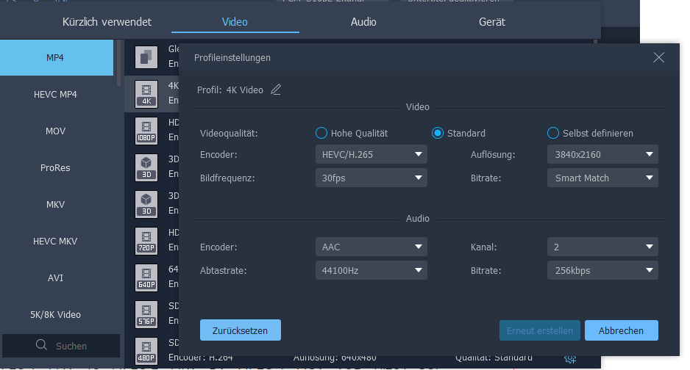Viewport: 690px width, 370px height.
Task: Switch to the Audio tab
Action: 363,22
